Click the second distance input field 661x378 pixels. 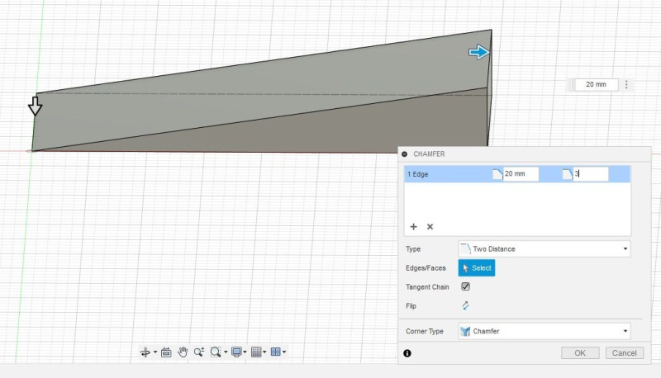pyautogui.click(x=591, y=174)
